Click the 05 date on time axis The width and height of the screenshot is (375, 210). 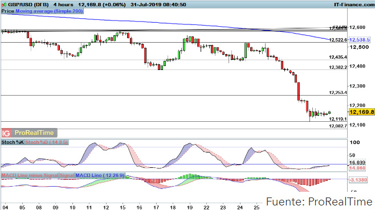point(22,207)
